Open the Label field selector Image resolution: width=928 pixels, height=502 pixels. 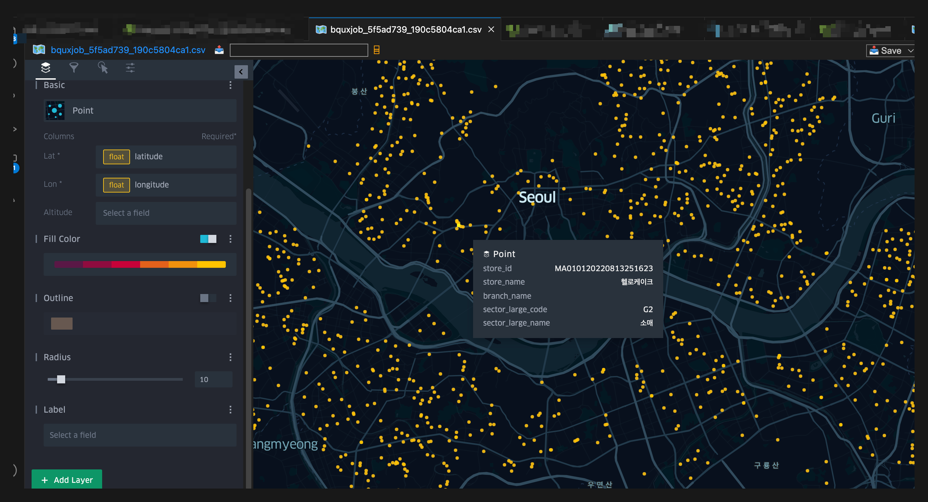click(140, 435)
